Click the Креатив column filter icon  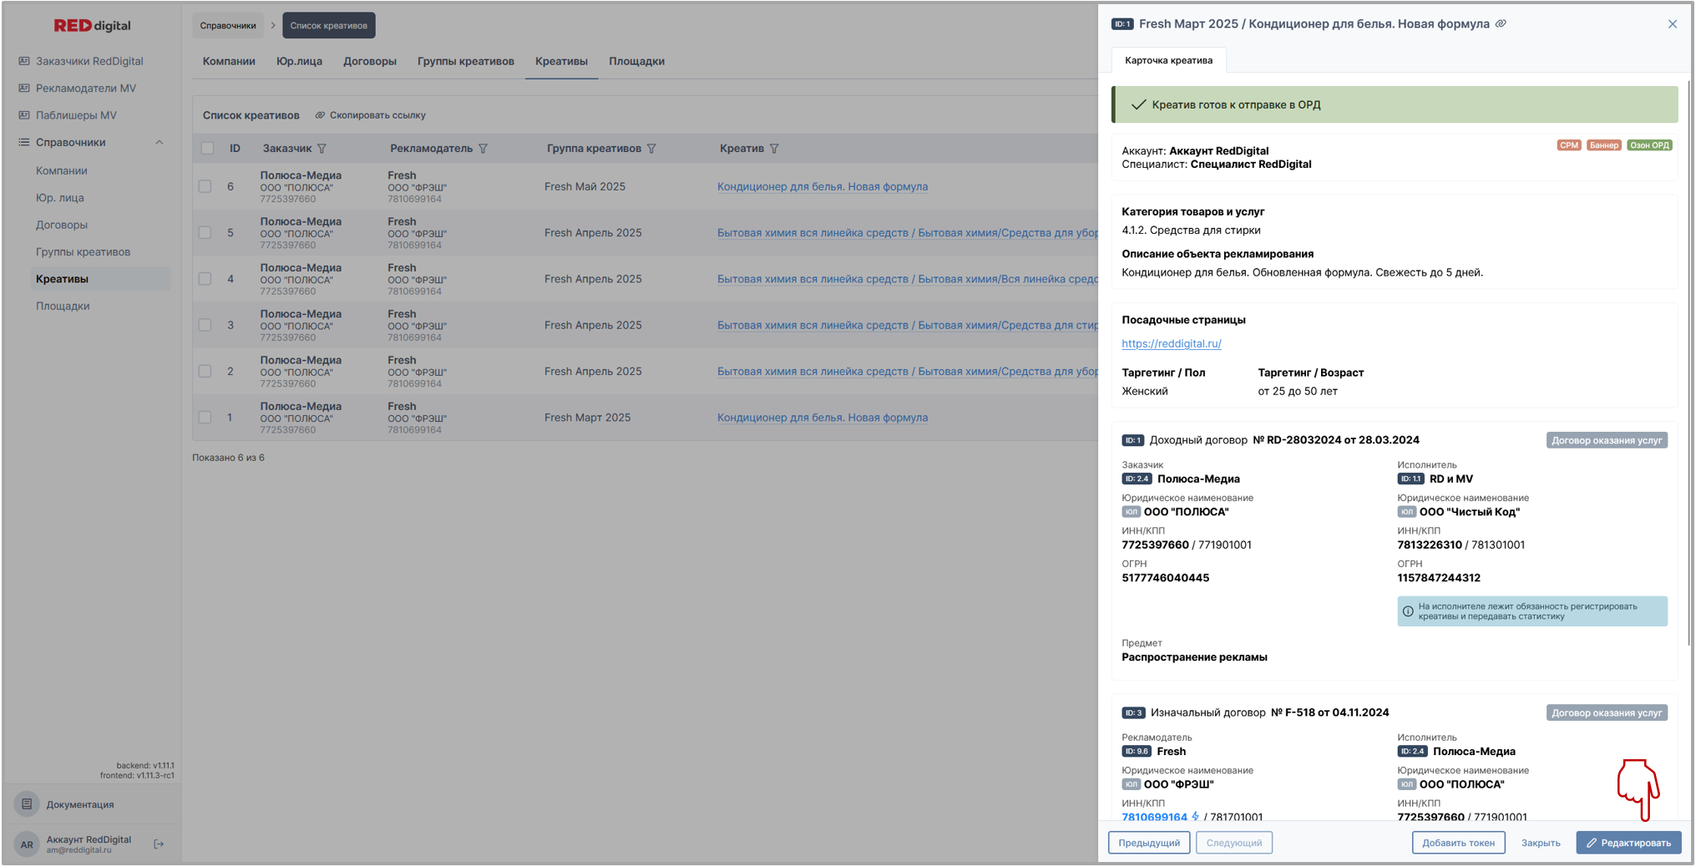coord(774,149)
